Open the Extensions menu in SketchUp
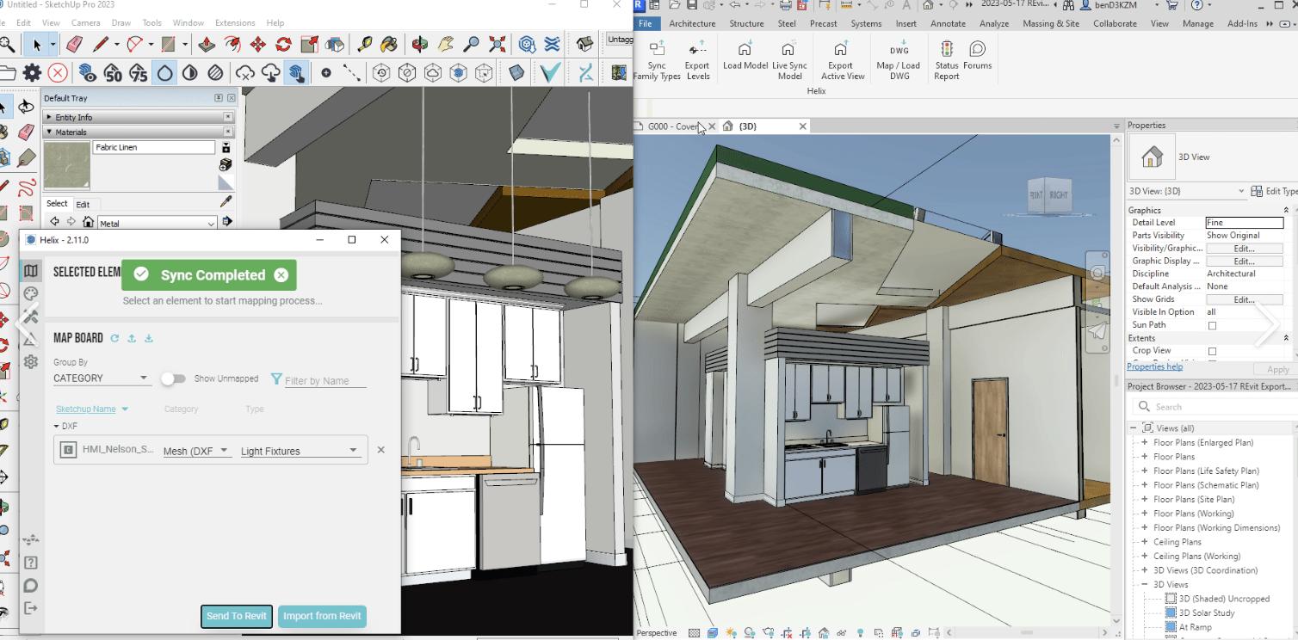This screenshot has width=1298, height=640. (234, 23)
